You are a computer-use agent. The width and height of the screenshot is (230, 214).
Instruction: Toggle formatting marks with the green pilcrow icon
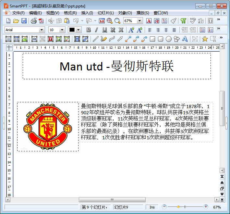pyautogui.click(x=183, y=21)
